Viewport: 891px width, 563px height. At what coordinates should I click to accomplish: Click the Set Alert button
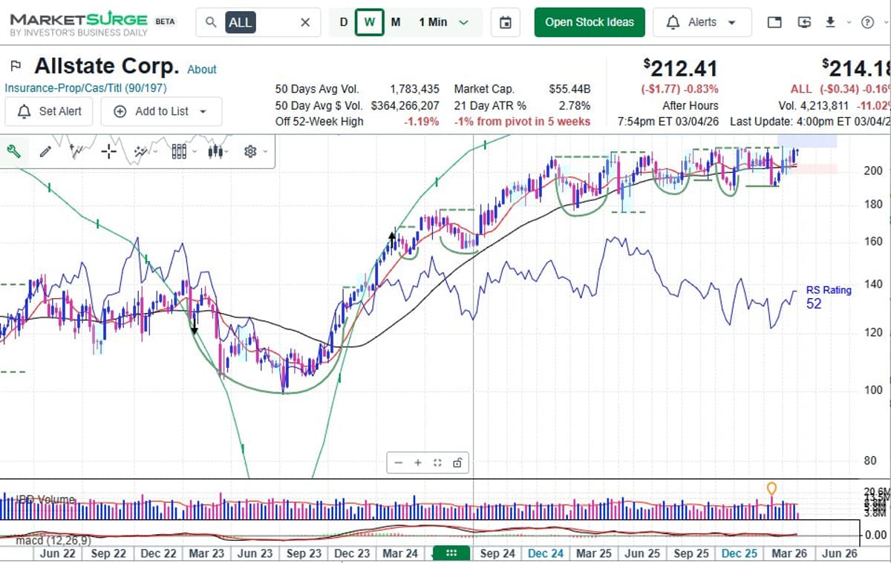48,111
